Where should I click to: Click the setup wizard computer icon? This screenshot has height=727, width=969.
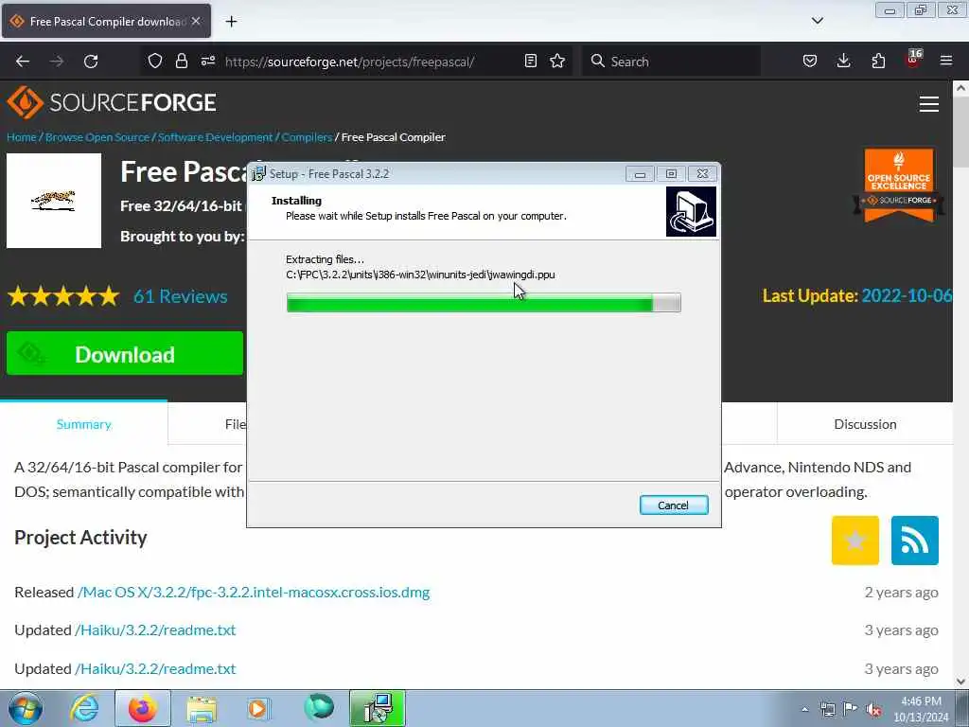691,211
